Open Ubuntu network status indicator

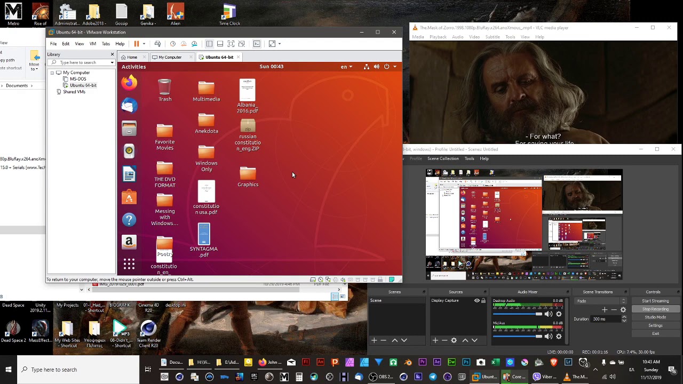click(366, 67)
